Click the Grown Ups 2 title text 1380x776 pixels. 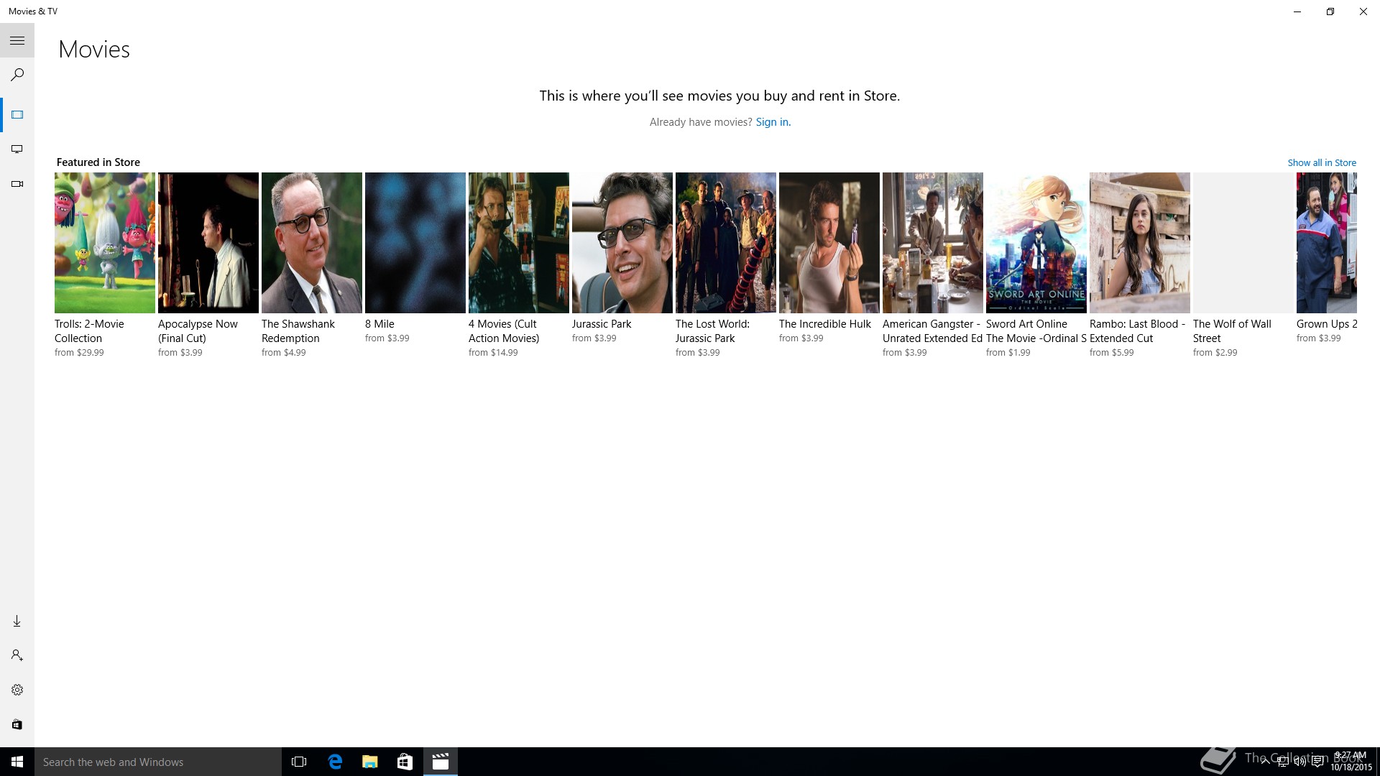pyautogui.click(x=1327, y=324)
